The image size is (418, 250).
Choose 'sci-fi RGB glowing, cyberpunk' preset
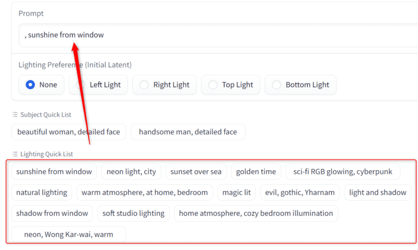click(x=343, y=172)
